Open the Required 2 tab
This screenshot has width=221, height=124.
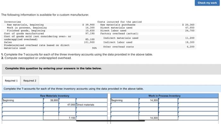pyautogui.click(x=30, y=81)
